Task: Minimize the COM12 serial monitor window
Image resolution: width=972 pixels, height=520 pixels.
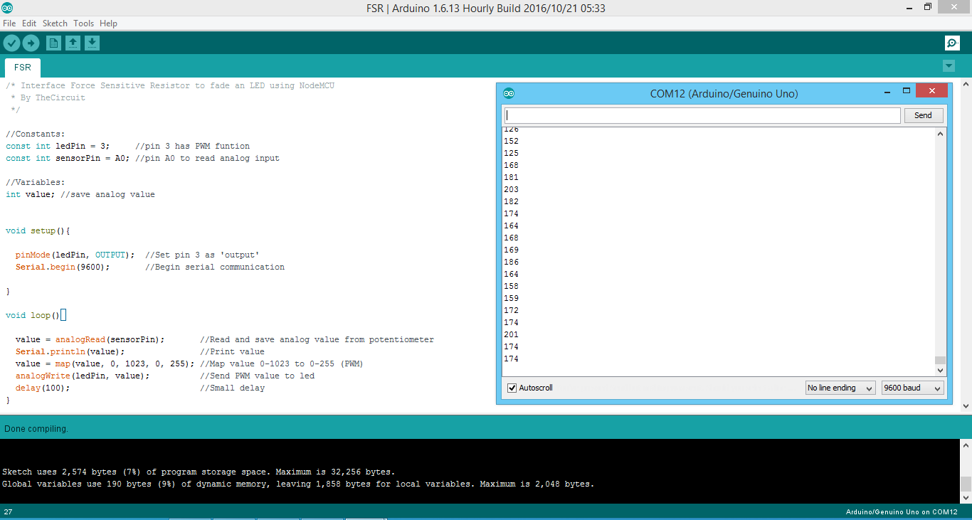Action: [887, 92]
